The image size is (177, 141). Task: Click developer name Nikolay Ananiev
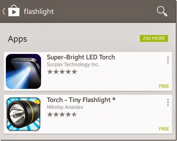(x=65, y=107)
